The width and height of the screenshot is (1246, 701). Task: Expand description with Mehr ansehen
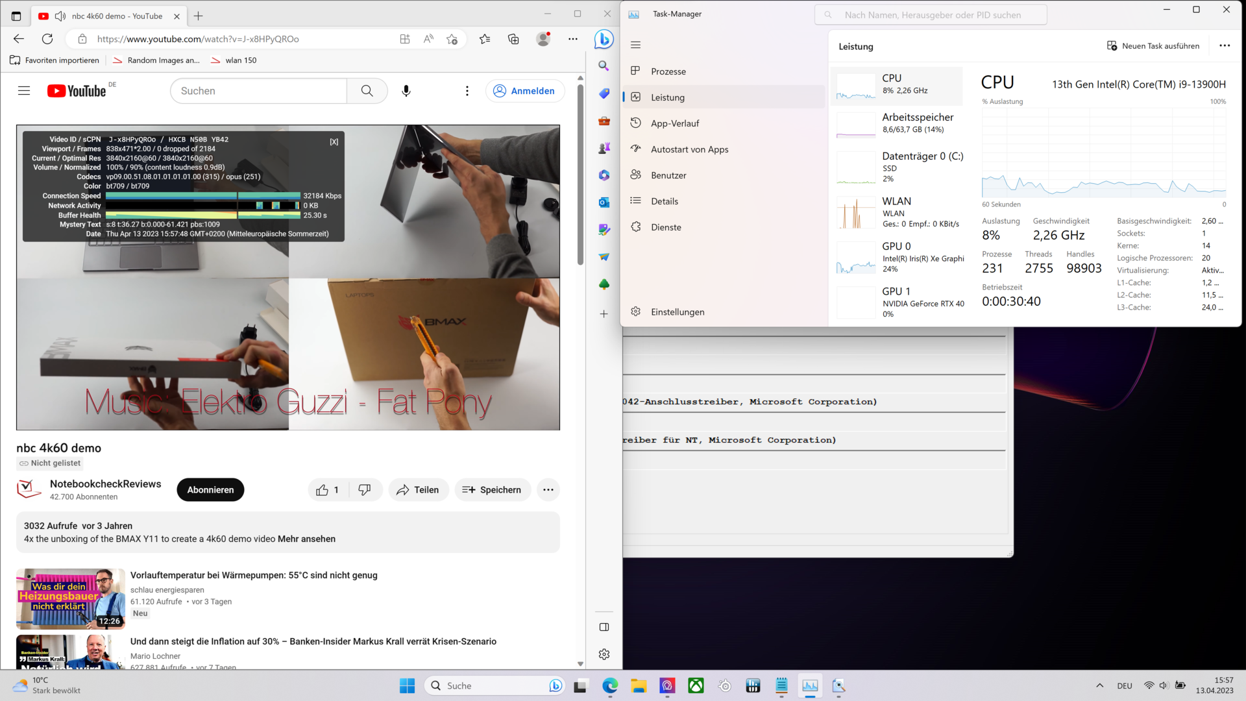[306, 539]
